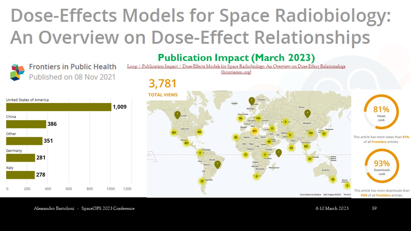This screenshot has height=231, width=411.
Task: Click the bold '81%' in views description
Action: click(406, 137)
